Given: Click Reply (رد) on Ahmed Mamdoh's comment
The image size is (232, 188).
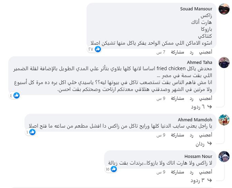Looking at the screenshot, I should [x=191, y=135].
